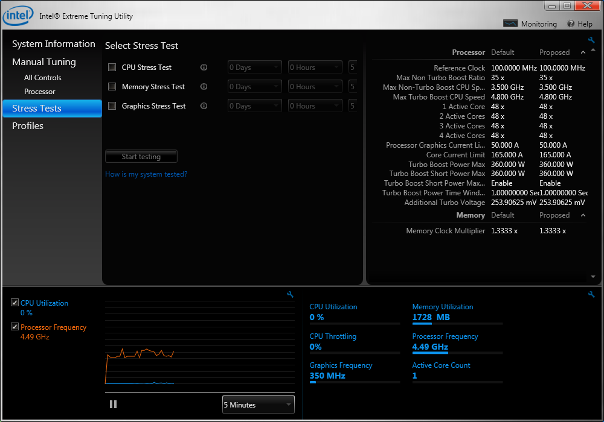Click the '1728 MB' Memory Utilization value

431,317
